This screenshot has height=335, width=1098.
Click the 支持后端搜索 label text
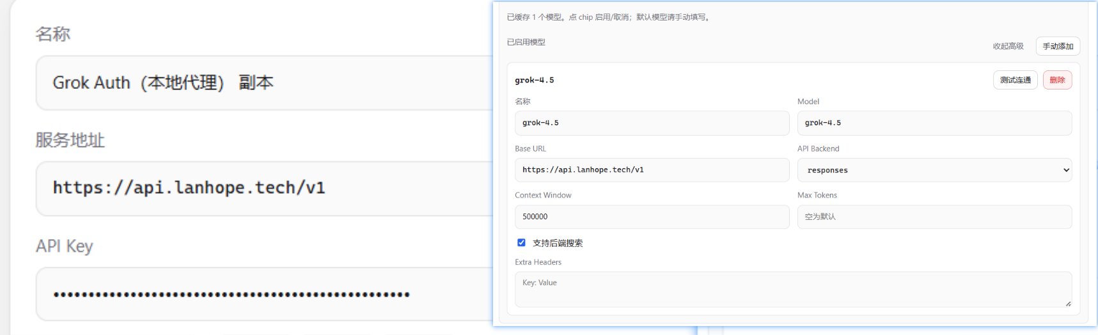click(558, 243)
